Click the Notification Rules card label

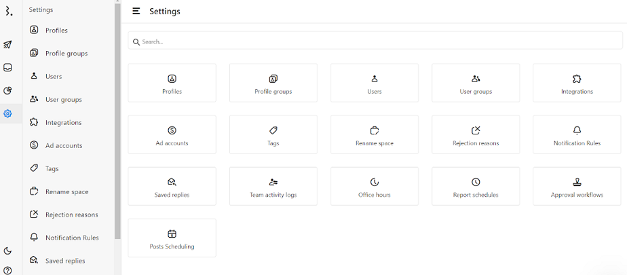(x=577, y=143)
